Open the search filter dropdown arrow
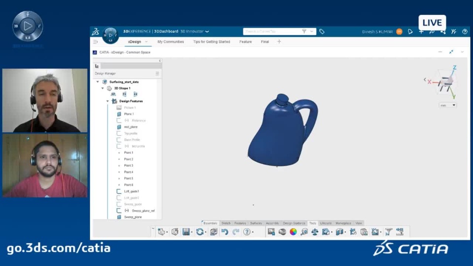473x266 pixels. [x=311, y=32]
